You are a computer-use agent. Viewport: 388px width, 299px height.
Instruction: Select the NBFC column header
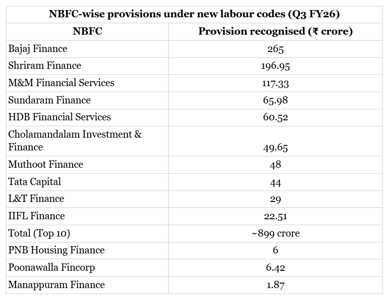tap(87, 31)
